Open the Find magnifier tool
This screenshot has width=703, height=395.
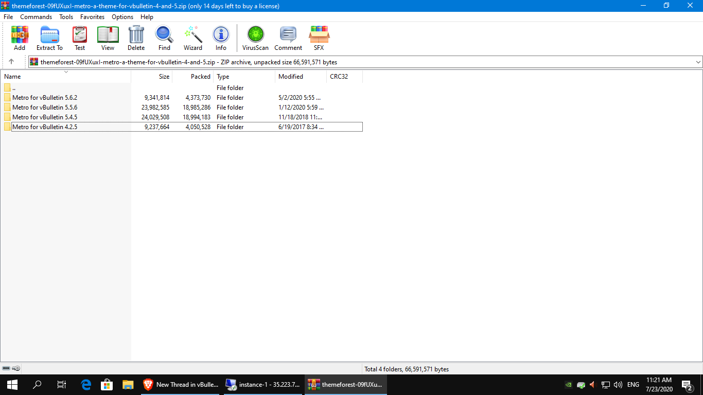pyautogui.click(x=165, y=39)
